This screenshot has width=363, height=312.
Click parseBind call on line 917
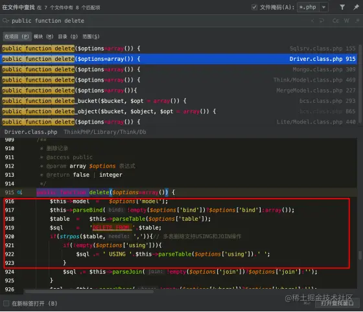[x=88, y=210]
